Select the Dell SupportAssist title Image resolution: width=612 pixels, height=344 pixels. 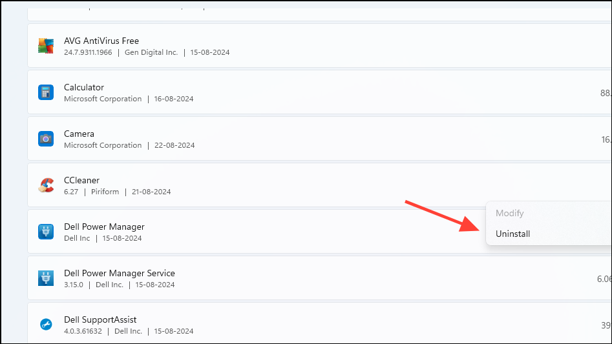100,319
